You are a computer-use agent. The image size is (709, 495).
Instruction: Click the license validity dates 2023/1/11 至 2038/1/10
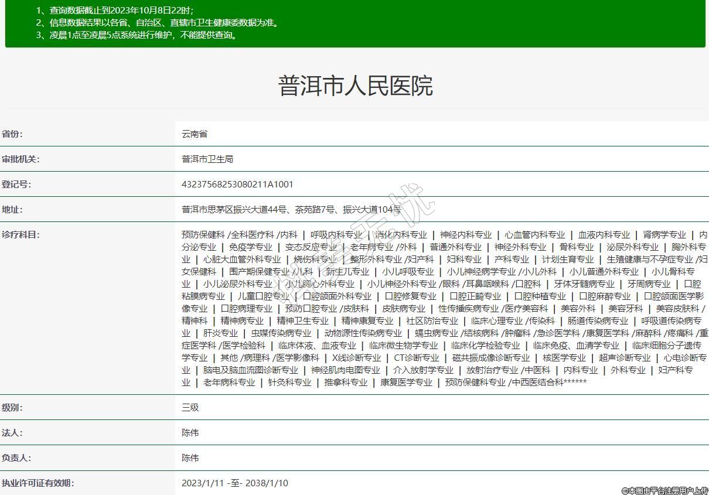[235, 483]
